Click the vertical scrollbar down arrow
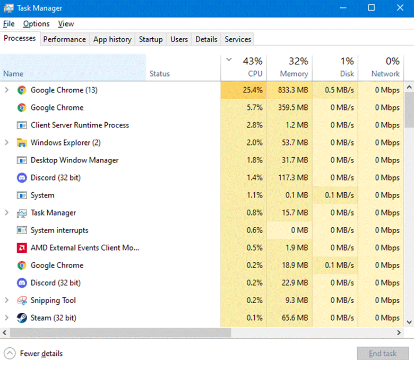The width and height of the screenshot is (414, 368). pyautogui.click(x=409, y=322)
